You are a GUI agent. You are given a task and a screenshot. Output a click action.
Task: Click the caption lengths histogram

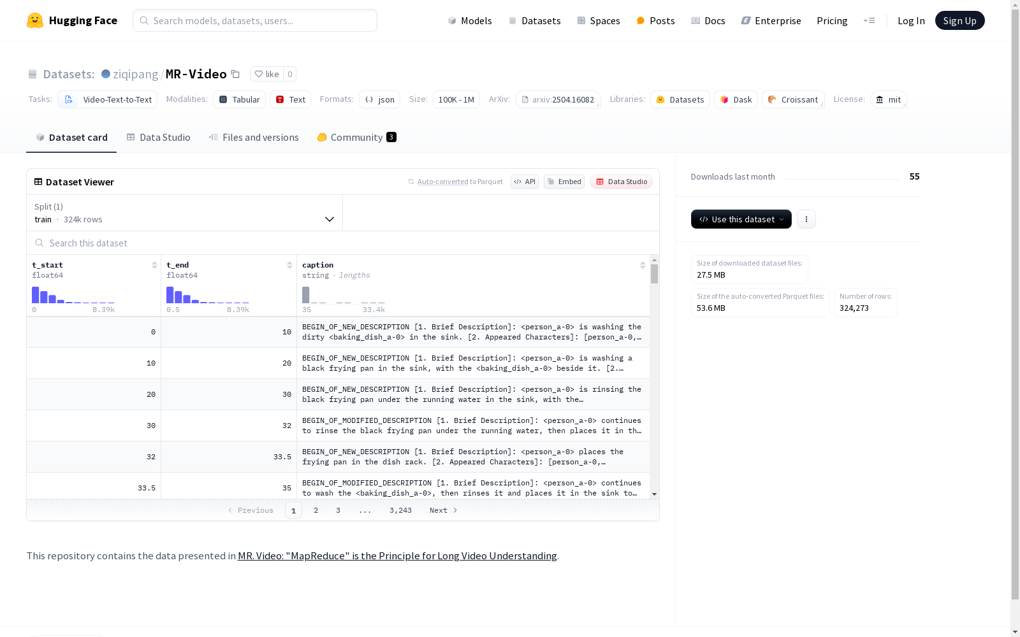click(344, 295)
